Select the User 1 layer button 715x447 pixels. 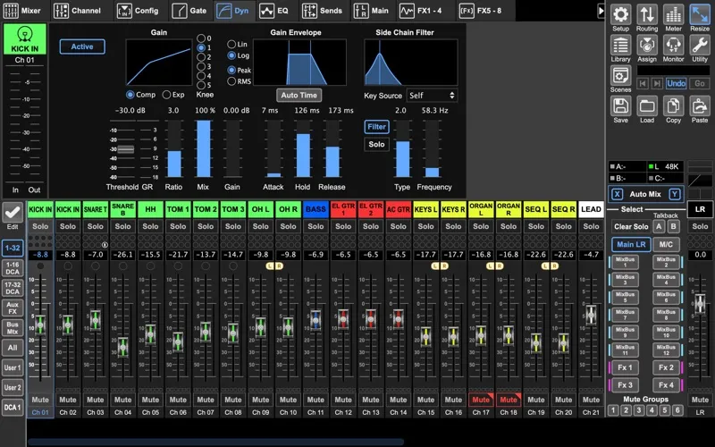(x=13, y=367)
